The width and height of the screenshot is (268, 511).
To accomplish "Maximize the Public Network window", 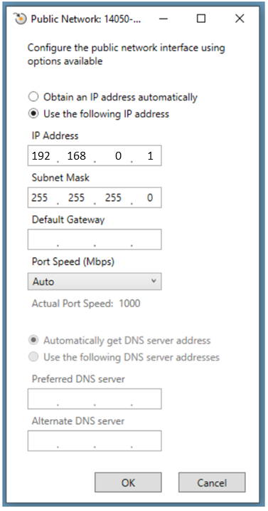I will click(201, 19).
